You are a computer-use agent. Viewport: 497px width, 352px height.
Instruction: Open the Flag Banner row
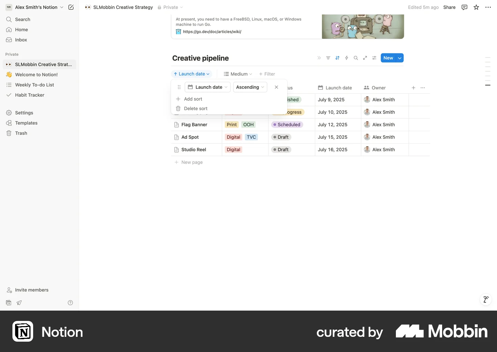[x=194, y=125]
